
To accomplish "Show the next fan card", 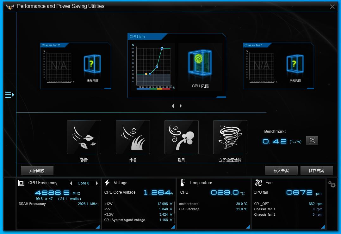I will [x=181, y=106].
